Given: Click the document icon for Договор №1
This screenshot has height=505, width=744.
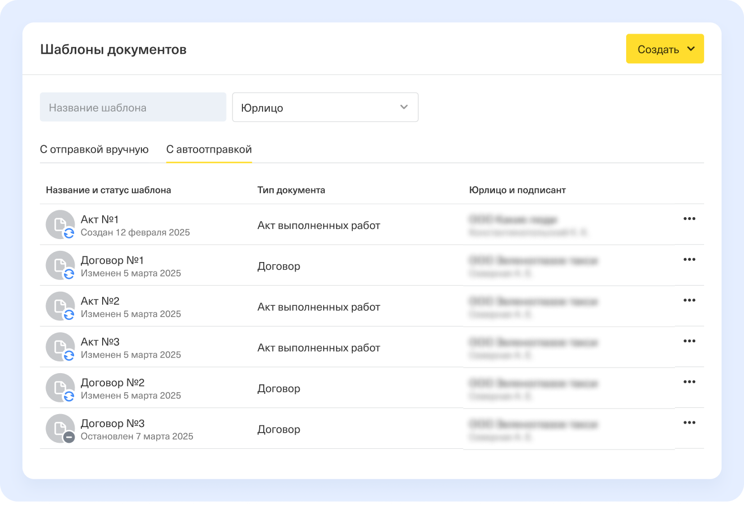Looking at the screenshot, I should 60,265.
